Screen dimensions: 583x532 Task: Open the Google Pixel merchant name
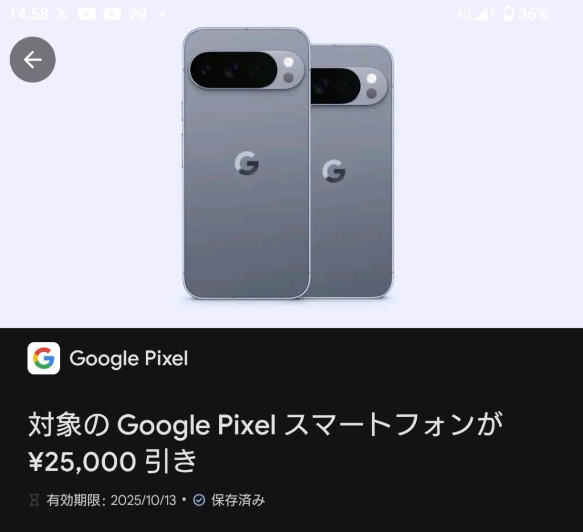click(x=129, y=358)
